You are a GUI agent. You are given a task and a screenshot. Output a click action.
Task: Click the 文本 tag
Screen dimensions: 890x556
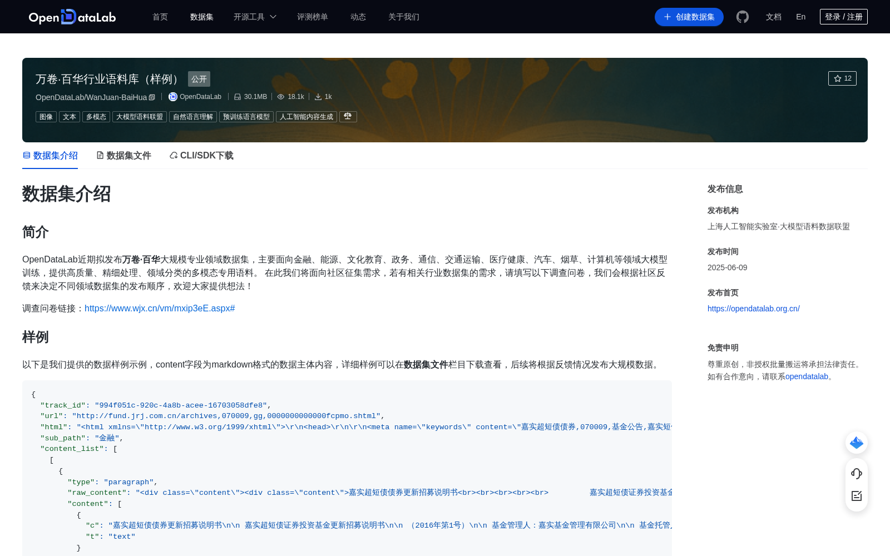(70, 117)
